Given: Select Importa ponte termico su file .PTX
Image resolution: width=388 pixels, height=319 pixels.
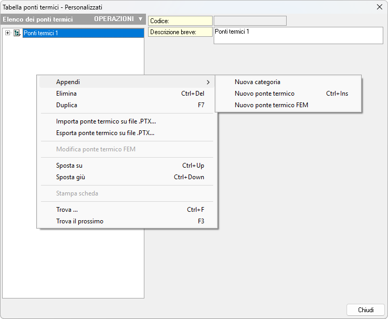Looking at the screenshot, I should pos(106,121).
